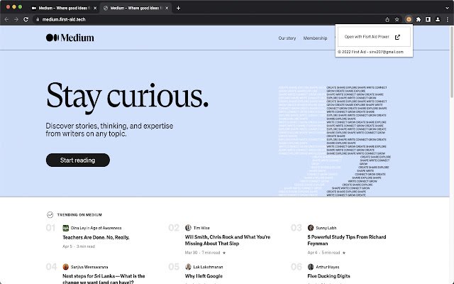Click the browser forward arrow

pyautogui.click(x=16, y=19)
